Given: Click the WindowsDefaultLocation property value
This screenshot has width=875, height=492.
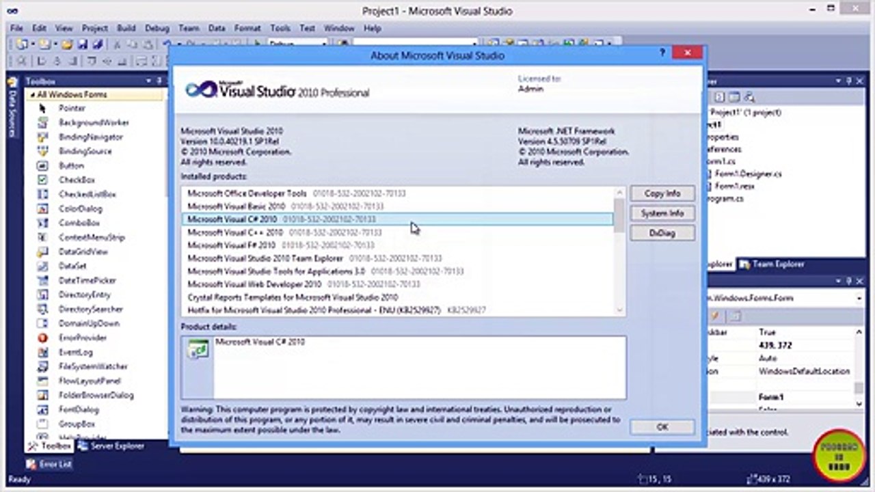Looking at the screenshot, I should click(x=804, y=371).
